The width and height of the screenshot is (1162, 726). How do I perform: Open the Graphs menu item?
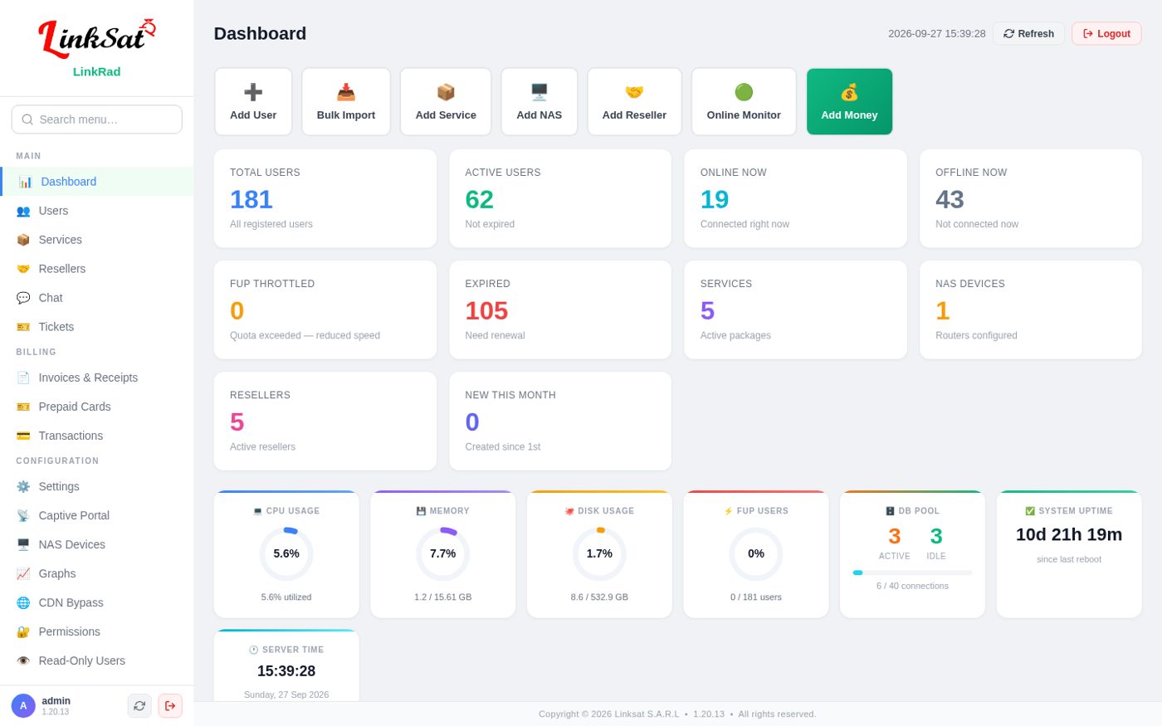(x=97, y=573)
